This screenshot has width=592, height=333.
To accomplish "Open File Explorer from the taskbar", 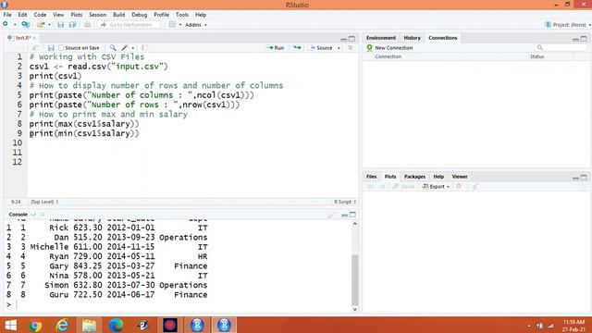I will point(89,325).
